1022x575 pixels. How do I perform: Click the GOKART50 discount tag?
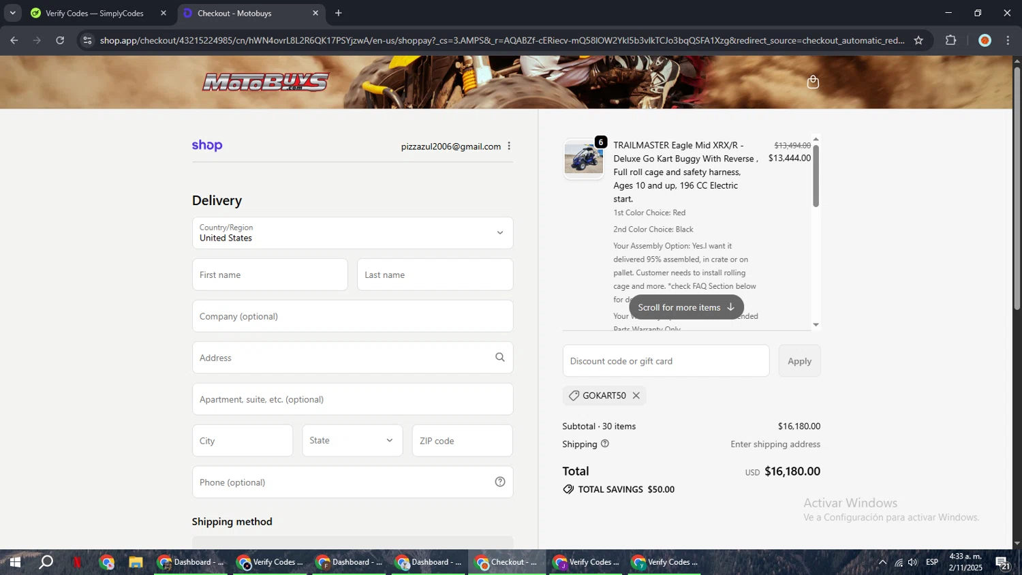click(x=604, y=396)
